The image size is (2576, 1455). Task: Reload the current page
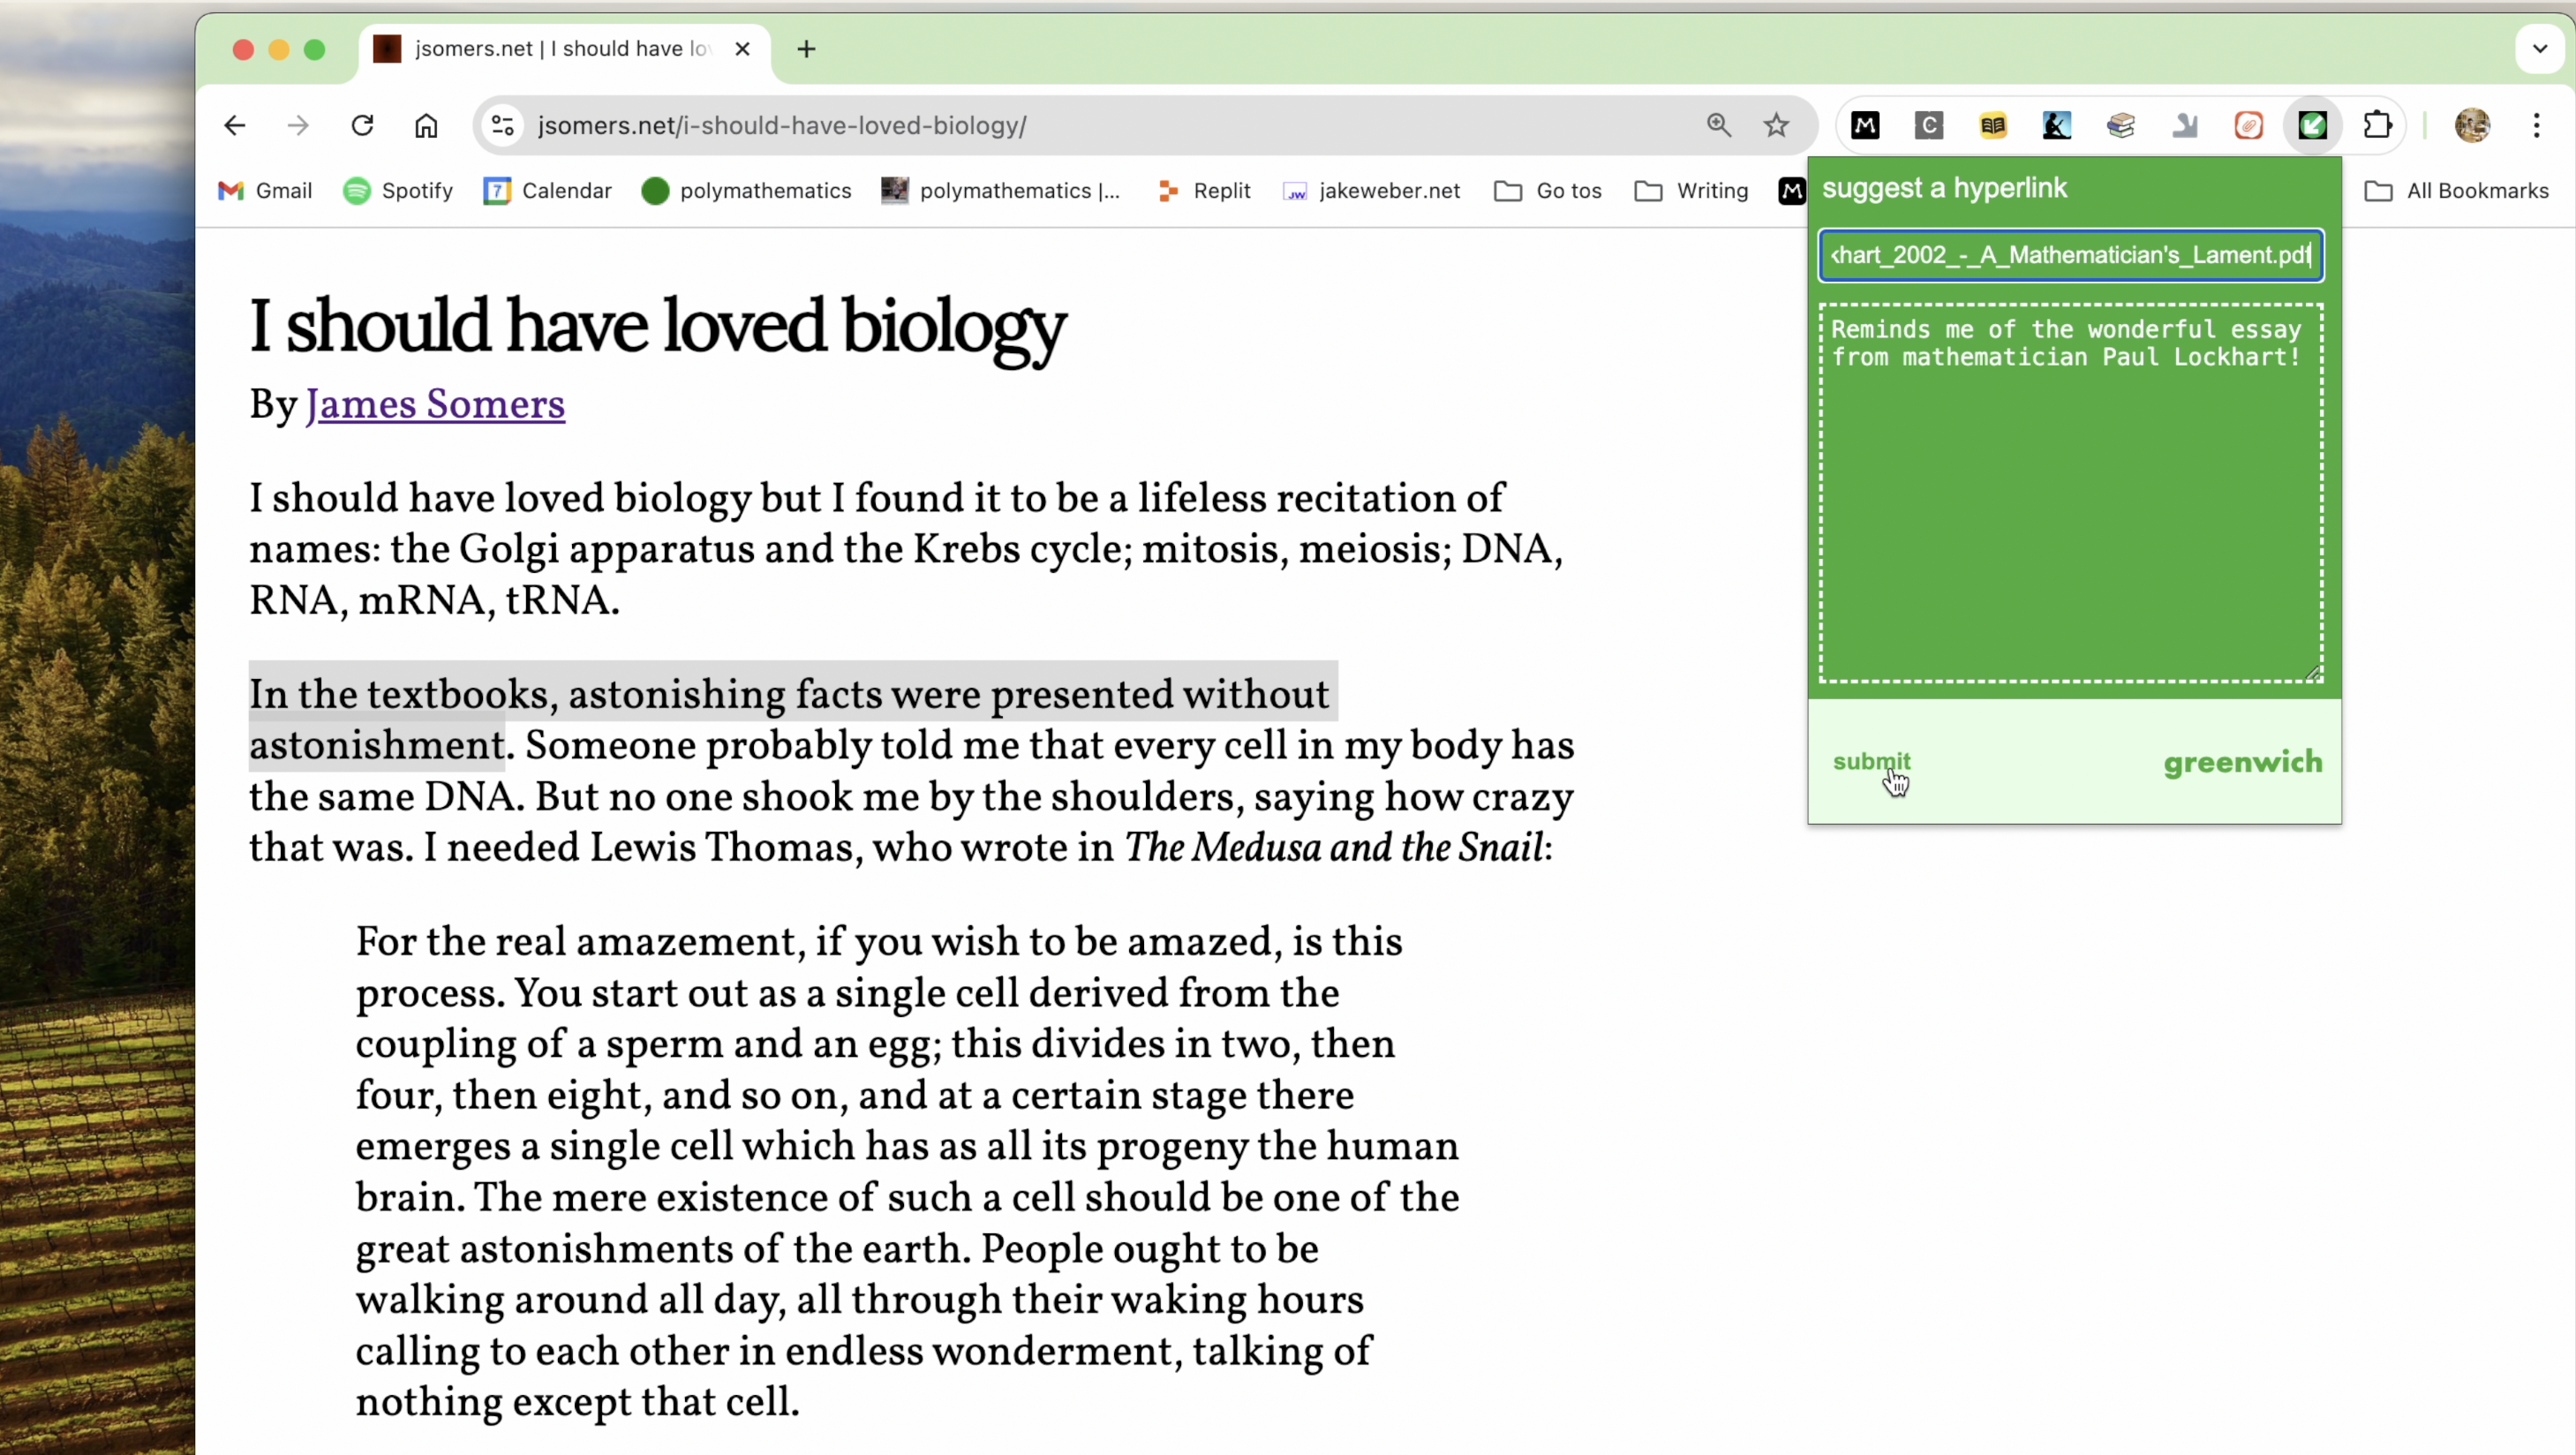tap(362, 125)
